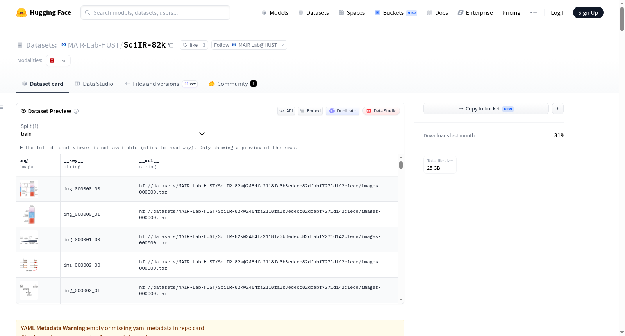Click the Embed button
The height and width of the screenshot is (336, 625).
311,111
